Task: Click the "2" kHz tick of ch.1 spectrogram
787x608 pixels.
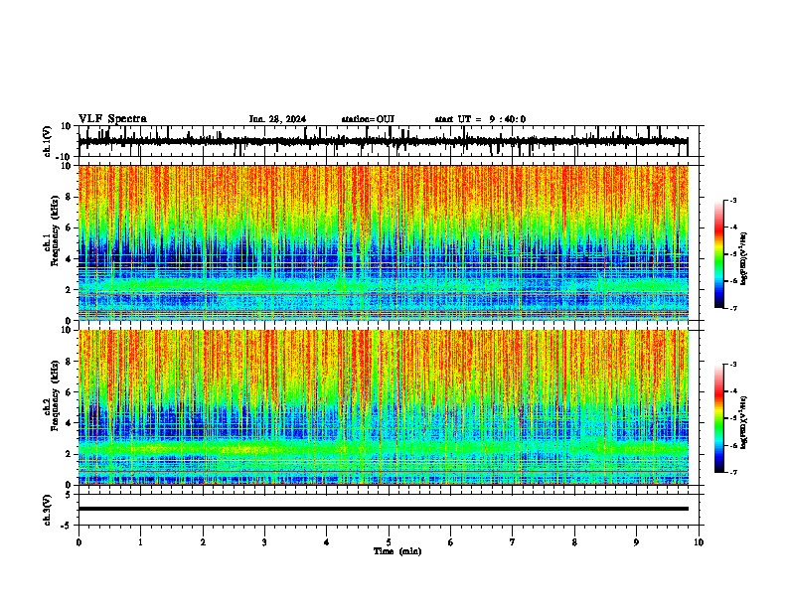Action: click(69, 290)
